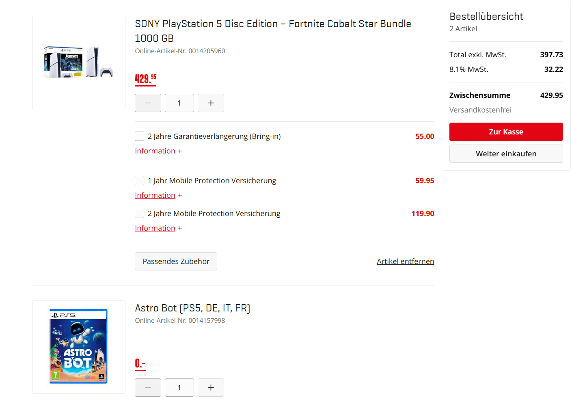
Task: Enable 1 Jahr Mobile Protection Versicherung
Action: 140,181
